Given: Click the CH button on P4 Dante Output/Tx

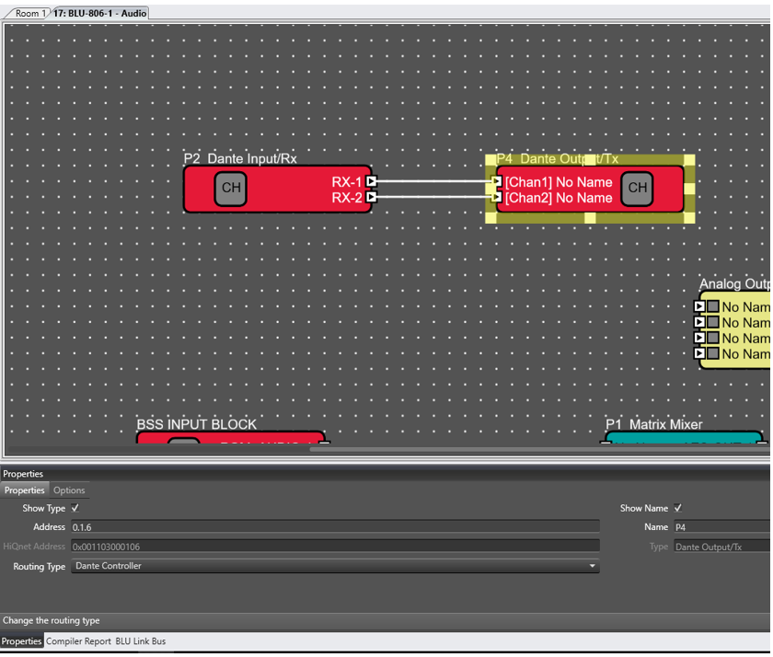Looking at the screenshot, I should click(x=637, y=188).
